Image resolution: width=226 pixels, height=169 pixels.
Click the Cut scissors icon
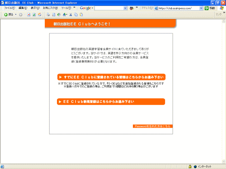point(71,14)
